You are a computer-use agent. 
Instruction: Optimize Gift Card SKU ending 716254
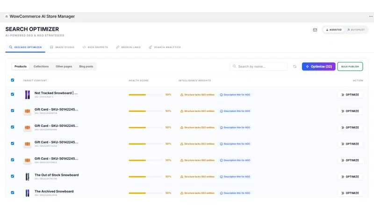pos(350,144)
